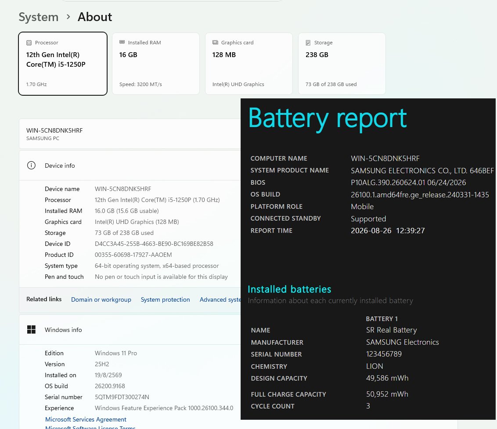Select the Processor card
The image size is (497, 429).
(63, 63)
